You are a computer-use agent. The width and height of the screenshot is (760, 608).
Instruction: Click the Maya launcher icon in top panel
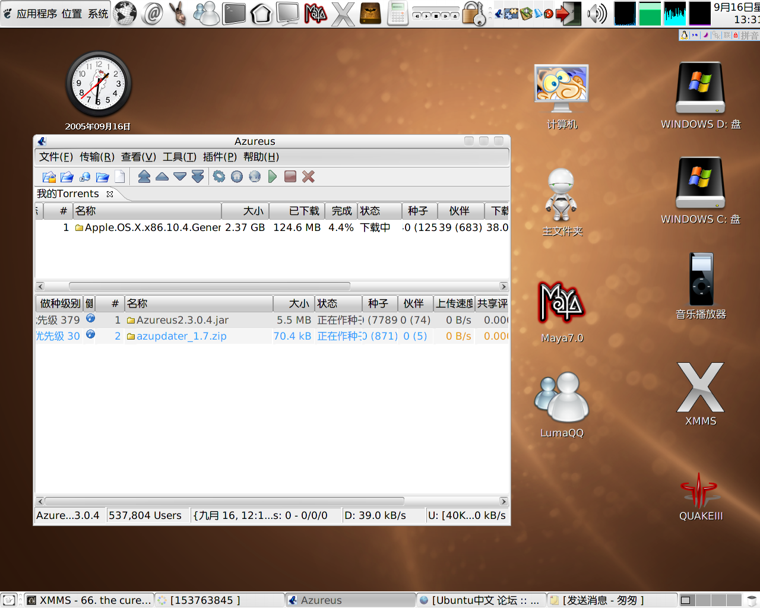pos(315,13)
